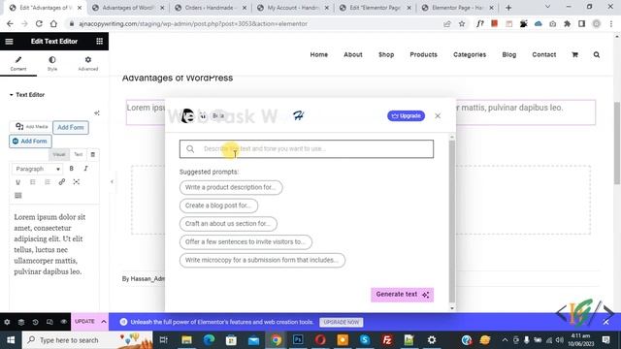This screenshot has width=621, height=349.
Task: Switch to the 'Orders - Handmade' browser tab
Action: 211,8
